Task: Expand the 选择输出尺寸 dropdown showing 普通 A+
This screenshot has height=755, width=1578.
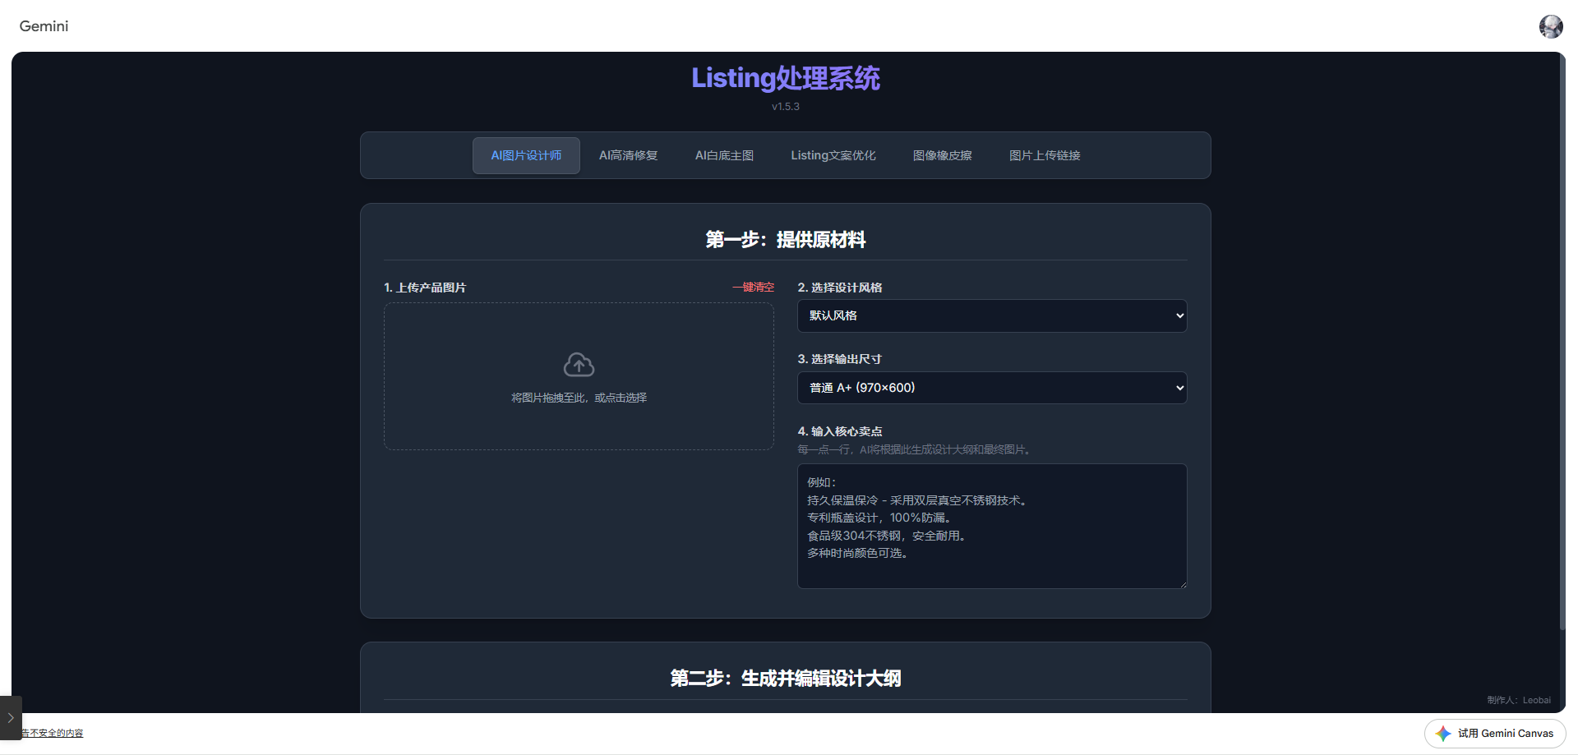Action: pos(991,388)
